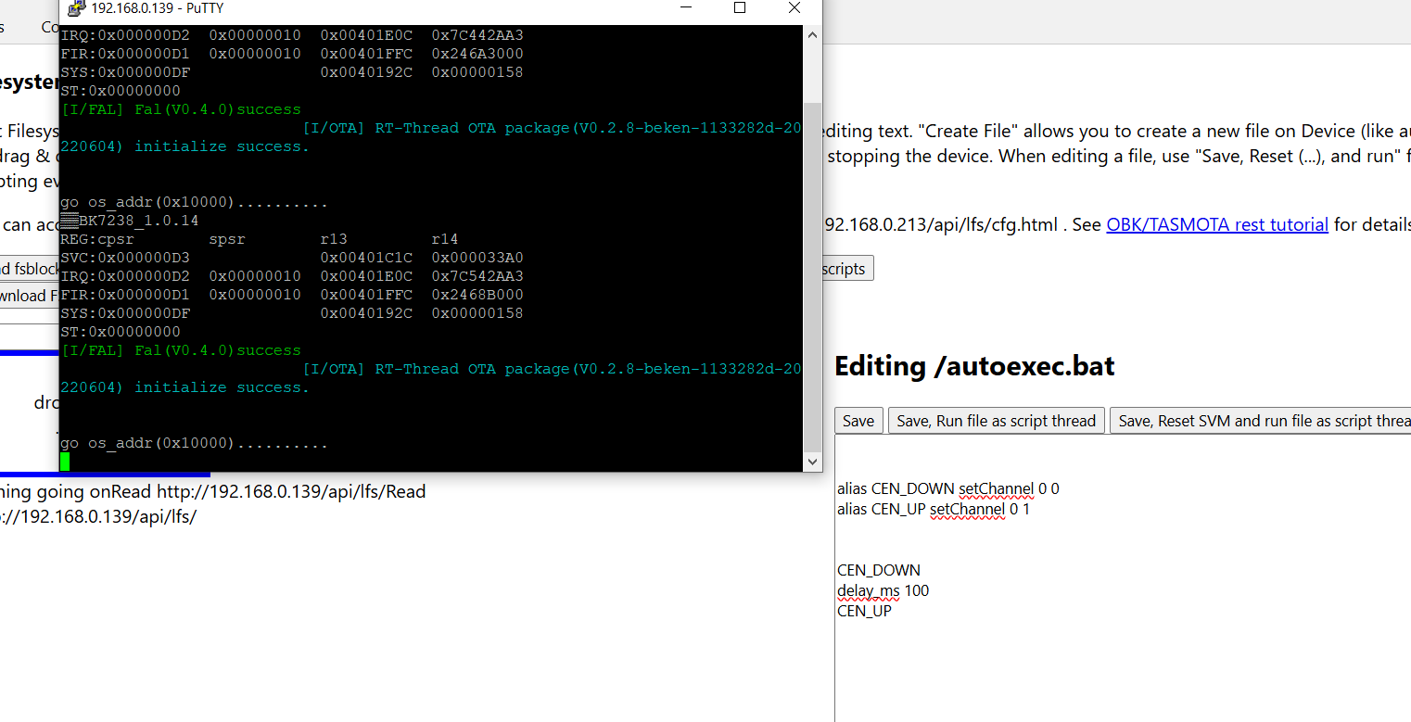Viewport: 1411px width, 722px height.
Task: Click the 'alias CEN_UP setChannel 0 1' line
Action: coord(933,509)
